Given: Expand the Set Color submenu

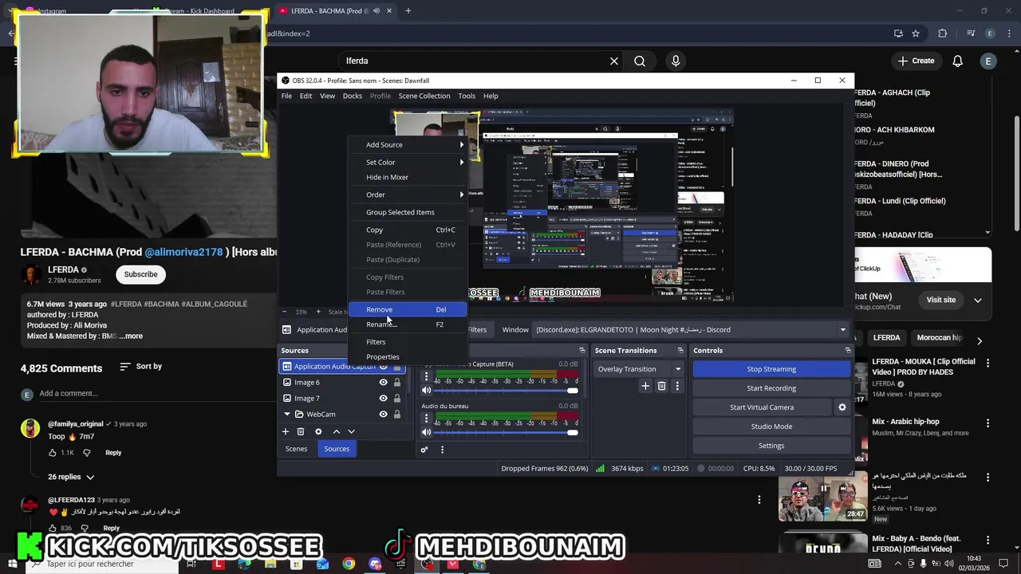Looking at the screenshot, I should coord(408,163).
